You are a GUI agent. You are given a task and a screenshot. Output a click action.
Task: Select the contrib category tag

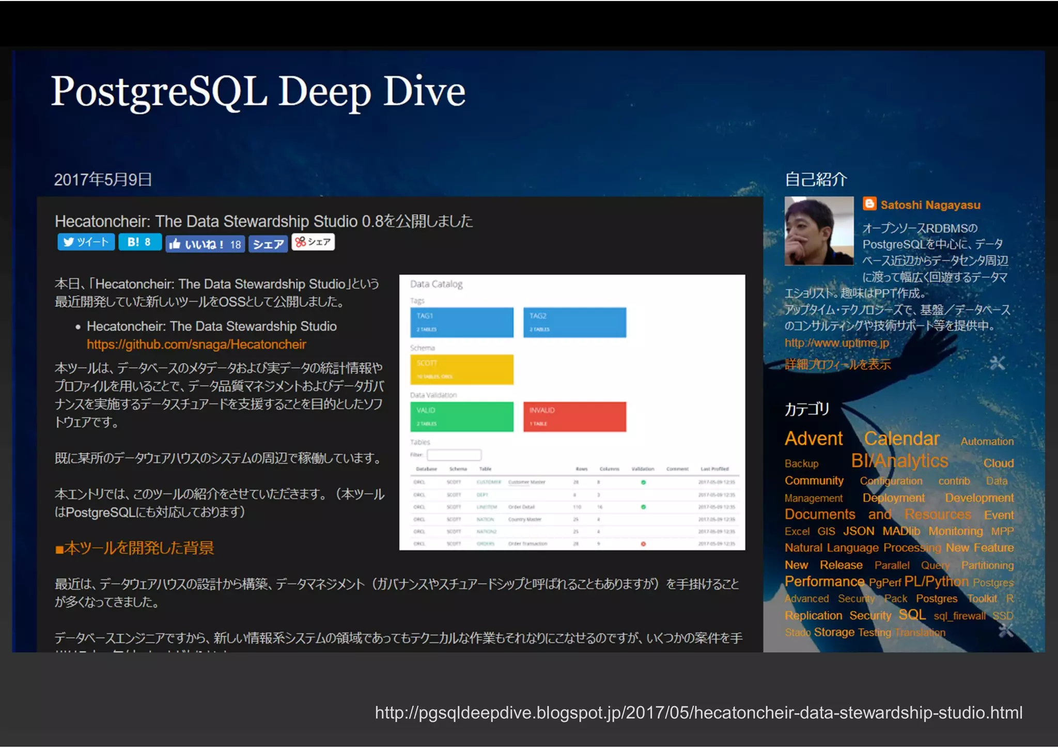954,481
